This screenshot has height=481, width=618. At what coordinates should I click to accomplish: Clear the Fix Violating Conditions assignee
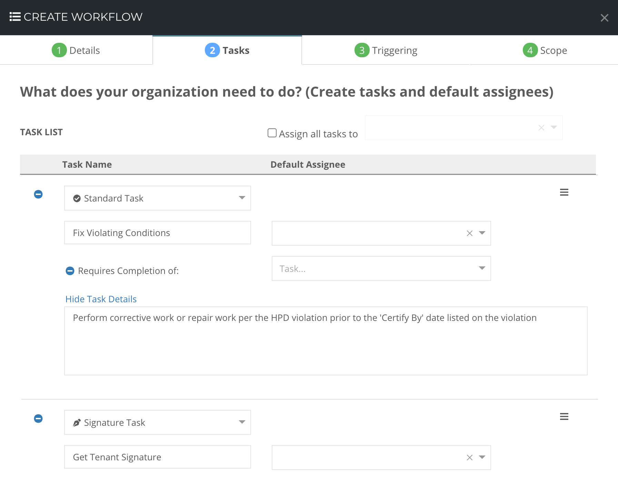tap(469, 233)
